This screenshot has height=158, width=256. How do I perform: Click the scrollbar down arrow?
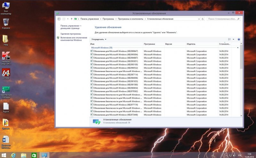[241, 115]
